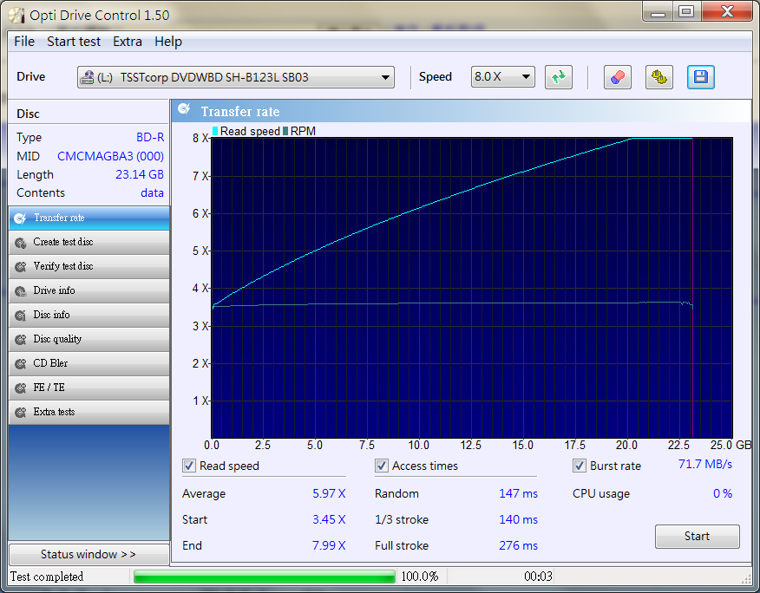
Task: Click the elapsed time 00:03 in status bar
Action: [538, 577]
